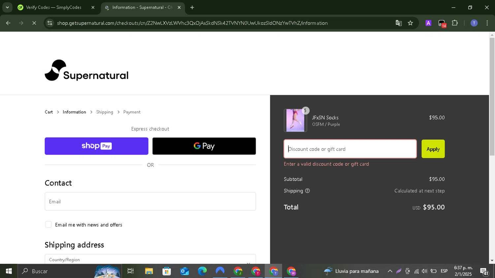495x278 pixels.
Task: Open Task View on taskbar
Action: [131, 271]
